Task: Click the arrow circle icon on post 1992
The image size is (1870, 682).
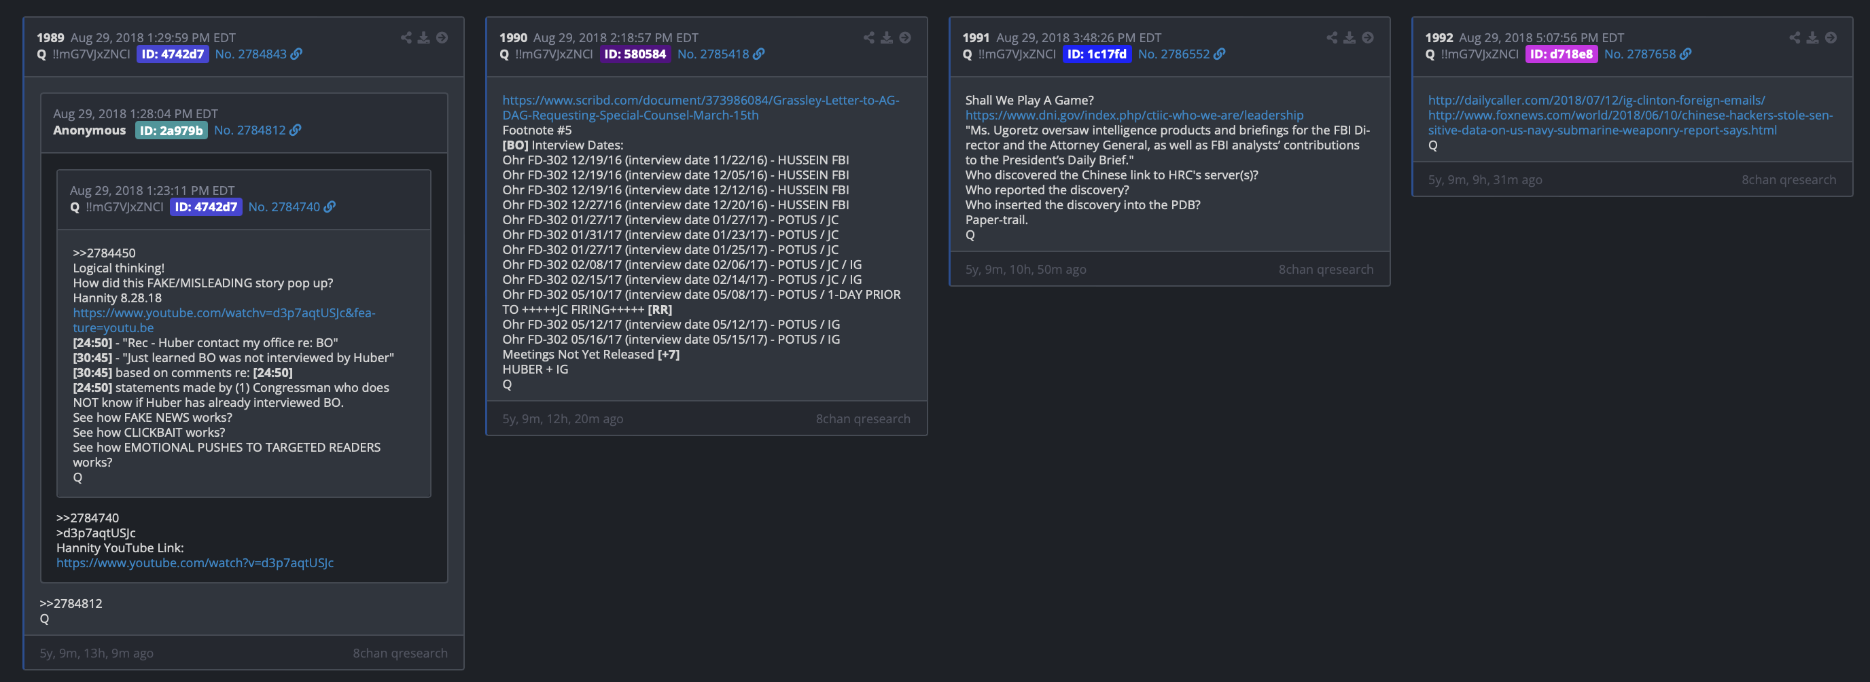Action: coord(1831,38)
